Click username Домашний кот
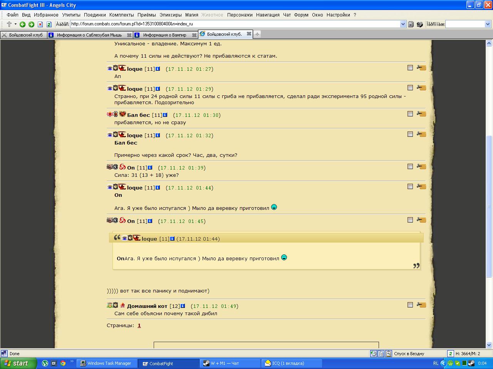 (148, 306)
